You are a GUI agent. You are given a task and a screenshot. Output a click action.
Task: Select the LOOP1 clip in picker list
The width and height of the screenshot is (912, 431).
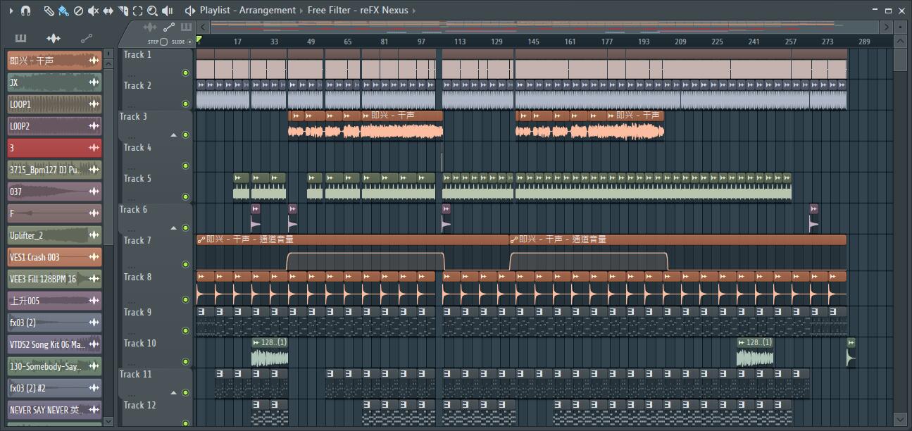pos(54,104)
